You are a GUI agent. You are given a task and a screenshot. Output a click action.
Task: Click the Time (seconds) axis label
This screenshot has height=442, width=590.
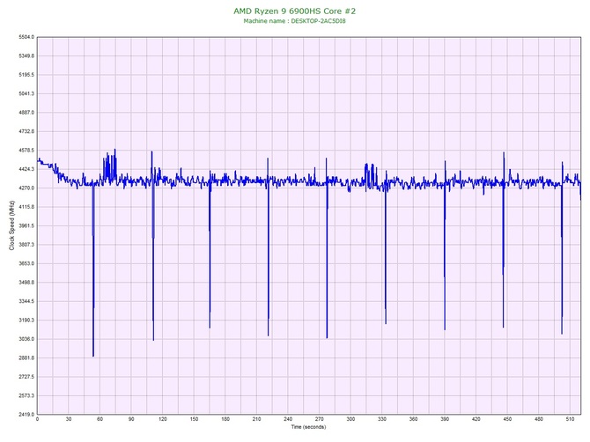(308, 427)
